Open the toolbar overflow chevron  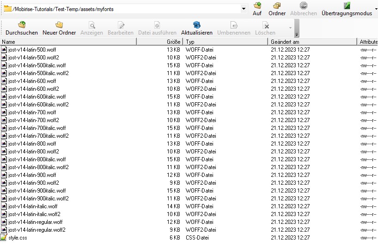[x=297, y=35]
